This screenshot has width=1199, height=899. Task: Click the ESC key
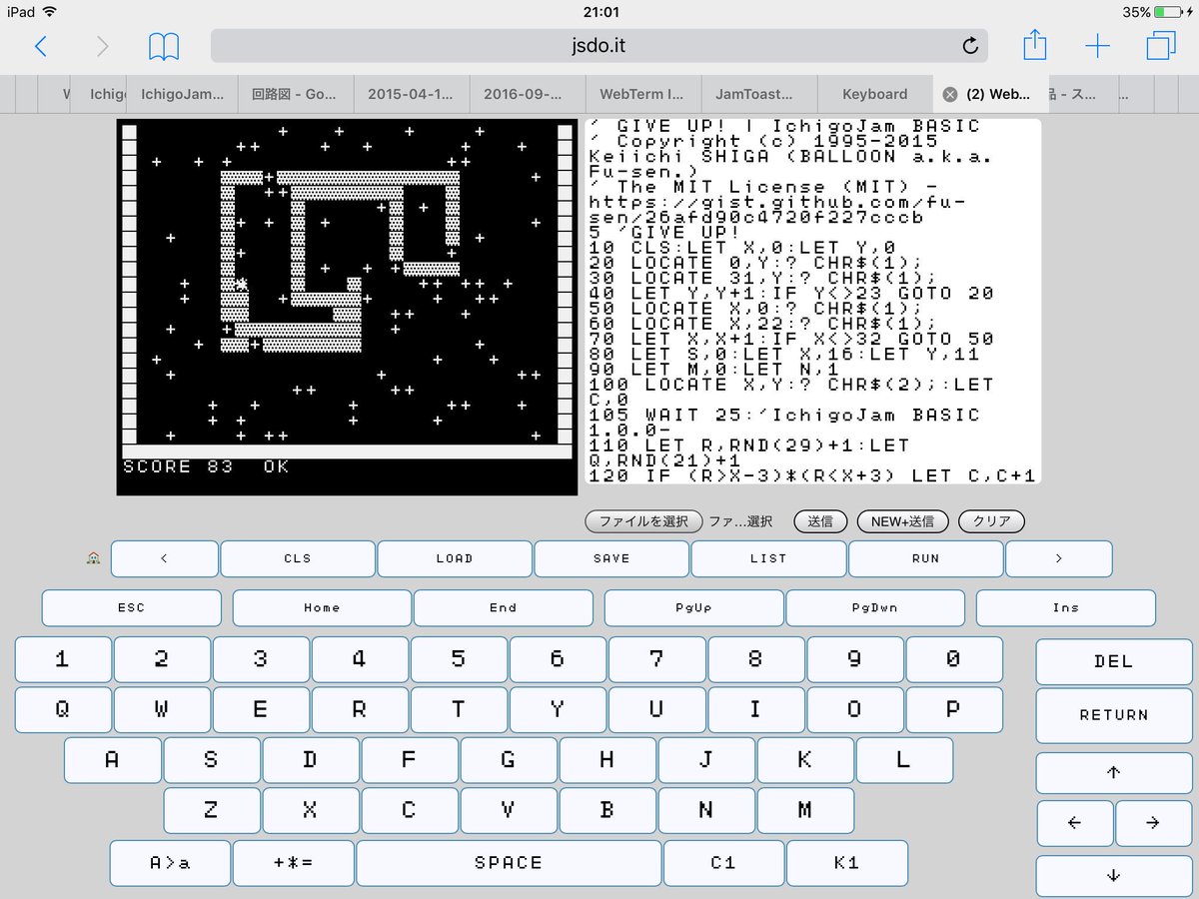[131, 607]
